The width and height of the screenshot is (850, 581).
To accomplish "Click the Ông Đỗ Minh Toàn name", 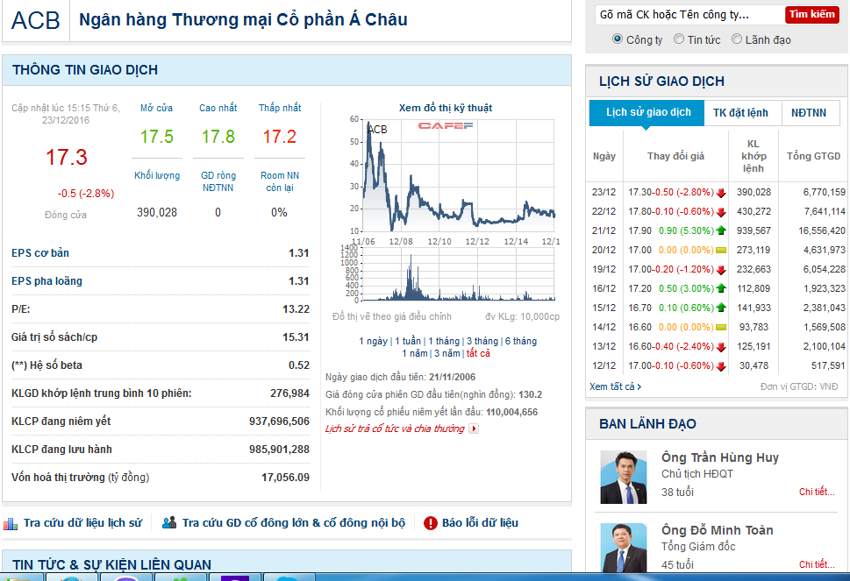I will 718,530.
